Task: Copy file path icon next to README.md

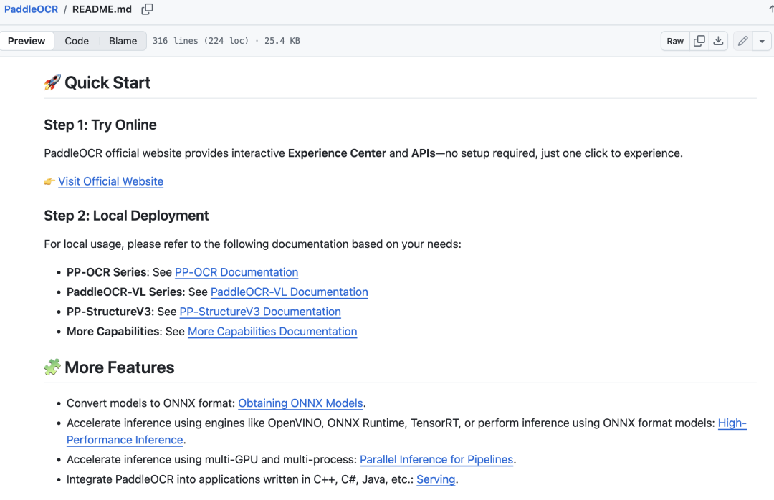Action: click(x=147, y=9)
